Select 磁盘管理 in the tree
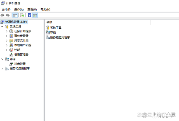This screenshot has width=179, height=121. click(20, 64)
